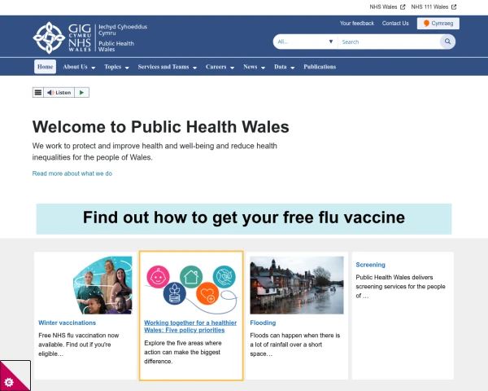Open the NHS 111 Wales link
The width and height of the screenshot is (488, 391).
(x=429, y=7)
